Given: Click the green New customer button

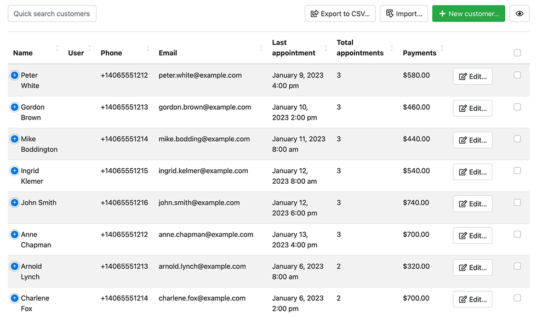Looking at the screenshot, I should coord(469,13).
